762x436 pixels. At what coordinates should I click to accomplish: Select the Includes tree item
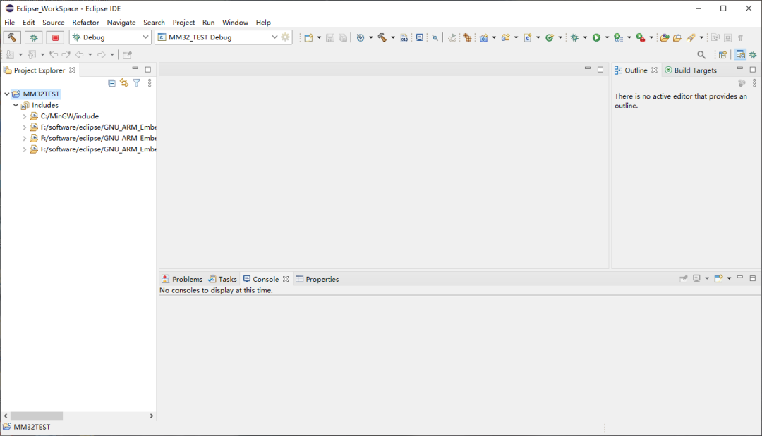coord(45,105)
